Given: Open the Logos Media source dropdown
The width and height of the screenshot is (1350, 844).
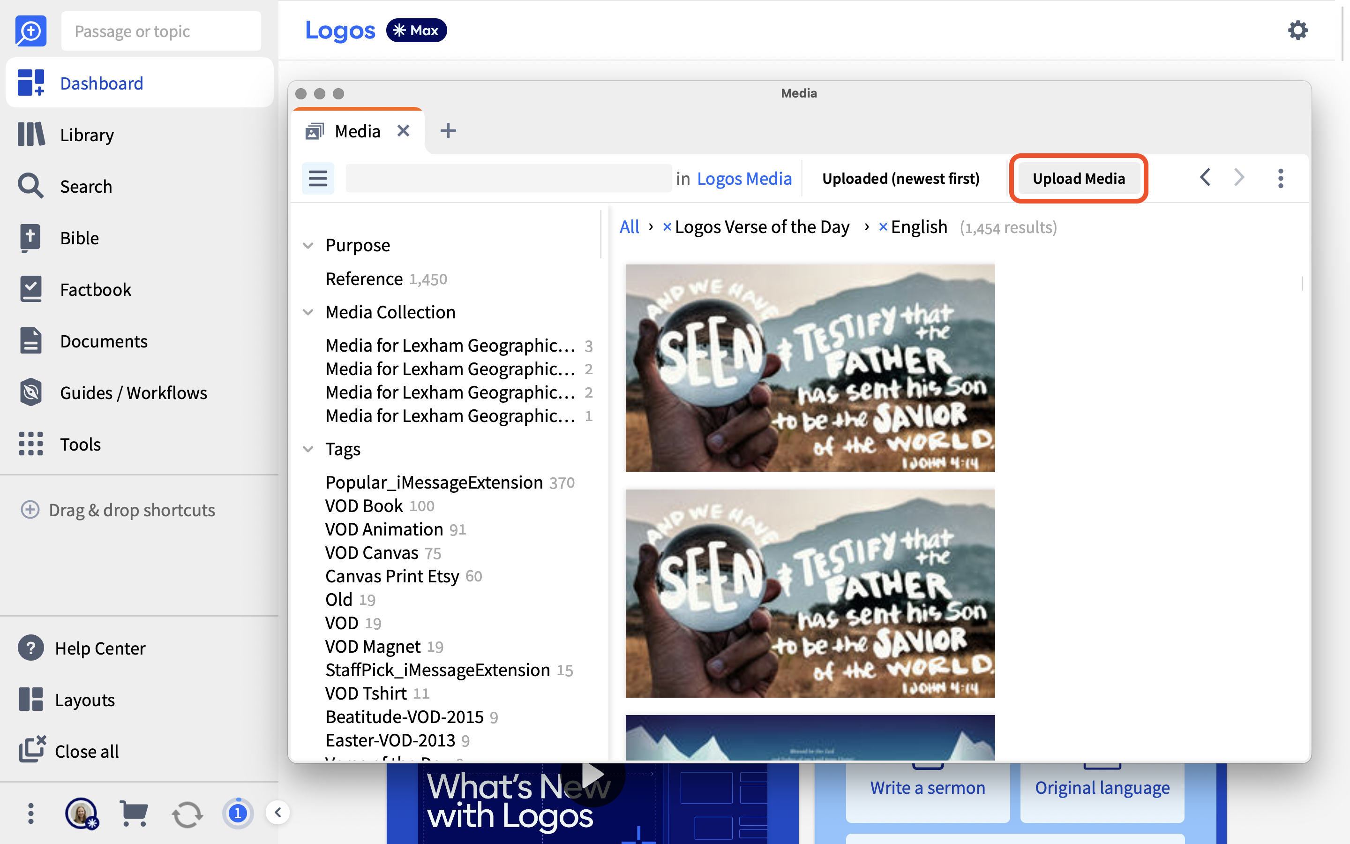Looking at the screenshot, I should click(744, 179).
